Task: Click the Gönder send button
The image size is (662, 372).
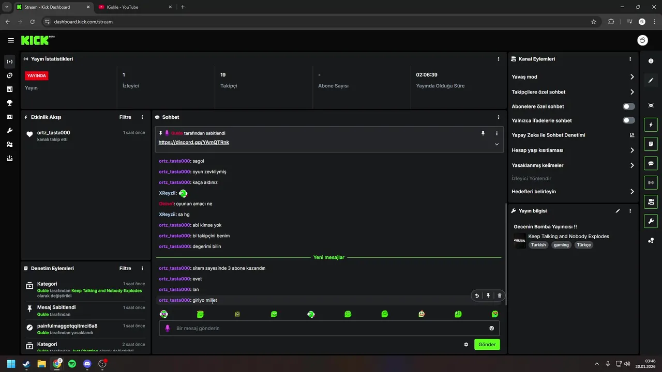Action: (x=487, y=344)
